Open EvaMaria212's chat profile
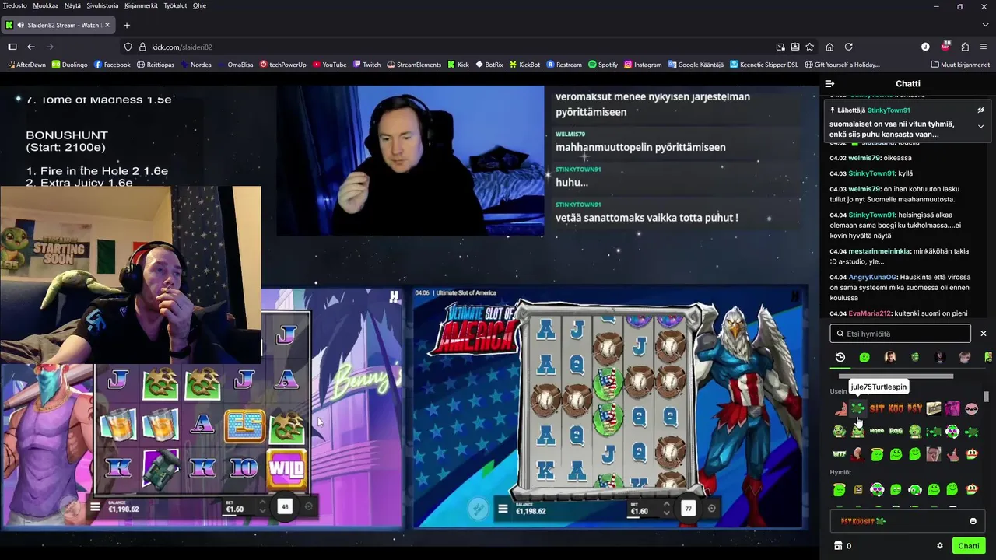Viewport: 996px width, 560px height. coord(868,313)
